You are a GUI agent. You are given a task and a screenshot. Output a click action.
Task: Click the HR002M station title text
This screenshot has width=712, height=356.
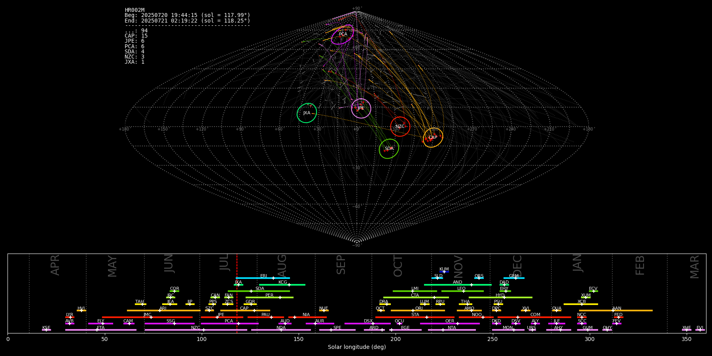[x=134, y=10]
